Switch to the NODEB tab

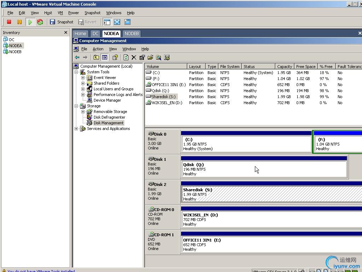[132, 34]
